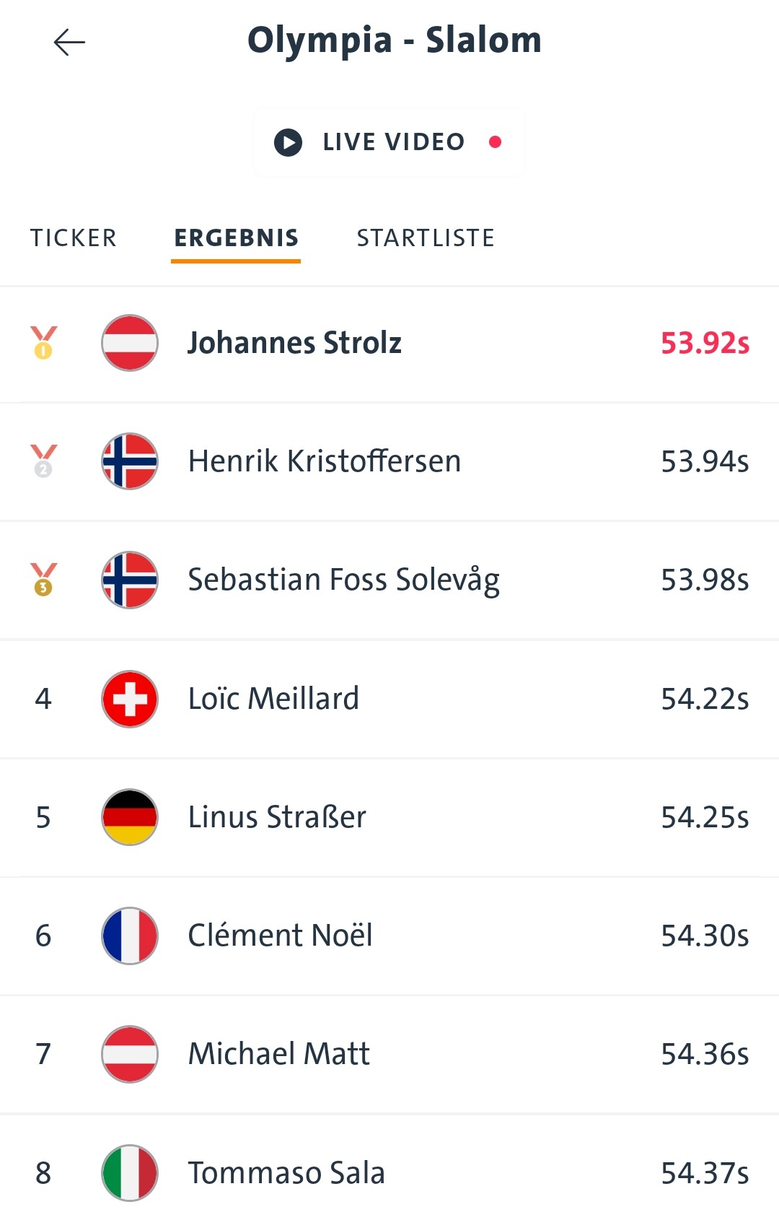779x1220 pixels.
Task: Open the STARTLISTE tab
Action: click(426, 238)
